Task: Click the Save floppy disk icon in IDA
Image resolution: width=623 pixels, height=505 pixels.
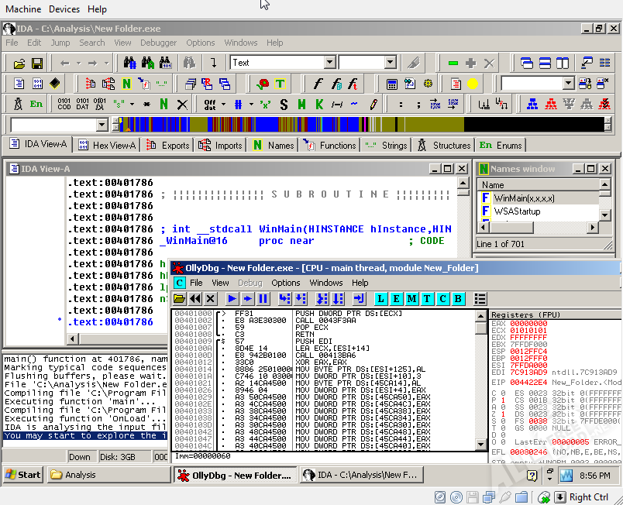Action: pos(36,63)
